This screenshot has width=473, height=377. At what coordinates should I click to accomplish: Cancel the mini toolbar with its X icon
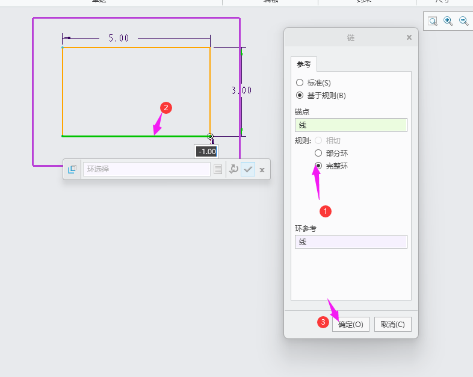click(262, 170)
